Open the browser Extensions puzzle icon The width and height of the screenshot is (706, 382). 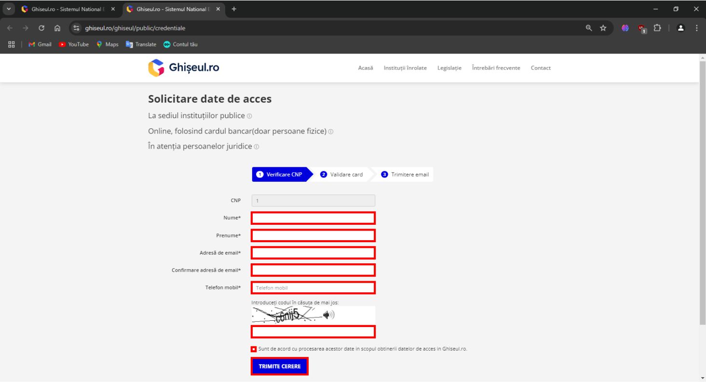click(x=656, y=28)
